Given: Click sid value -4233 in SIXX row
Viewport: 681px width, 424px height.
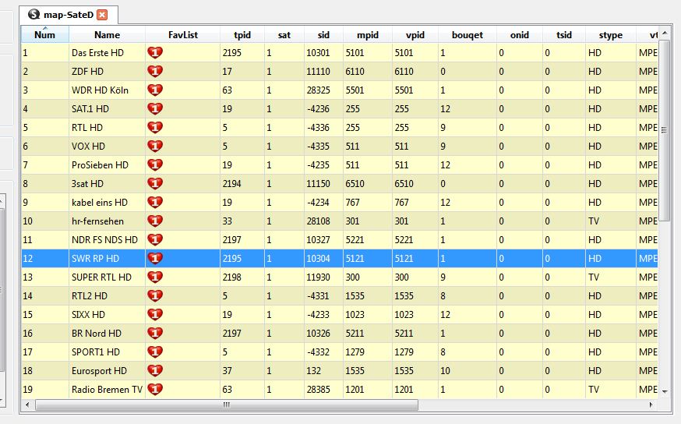Looking at the screenshot, I should [x=319, y=314].
